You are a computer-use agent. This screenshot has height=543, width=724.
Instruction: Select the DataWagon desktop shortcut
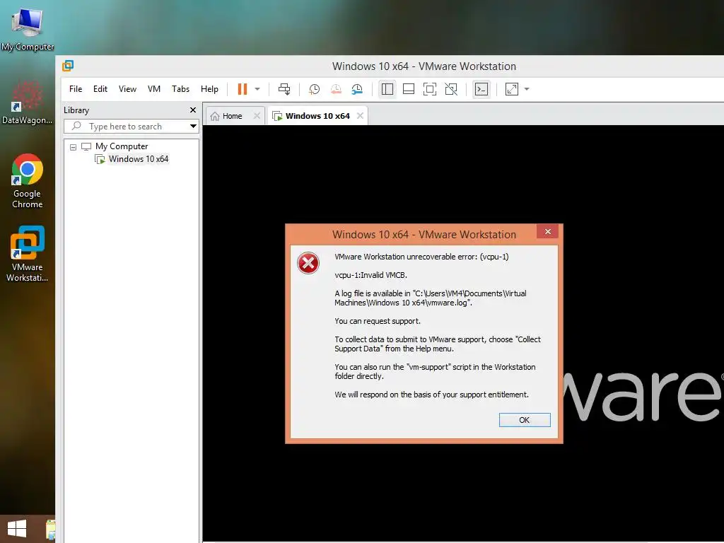pyautogui.click(x=28, y=103)
